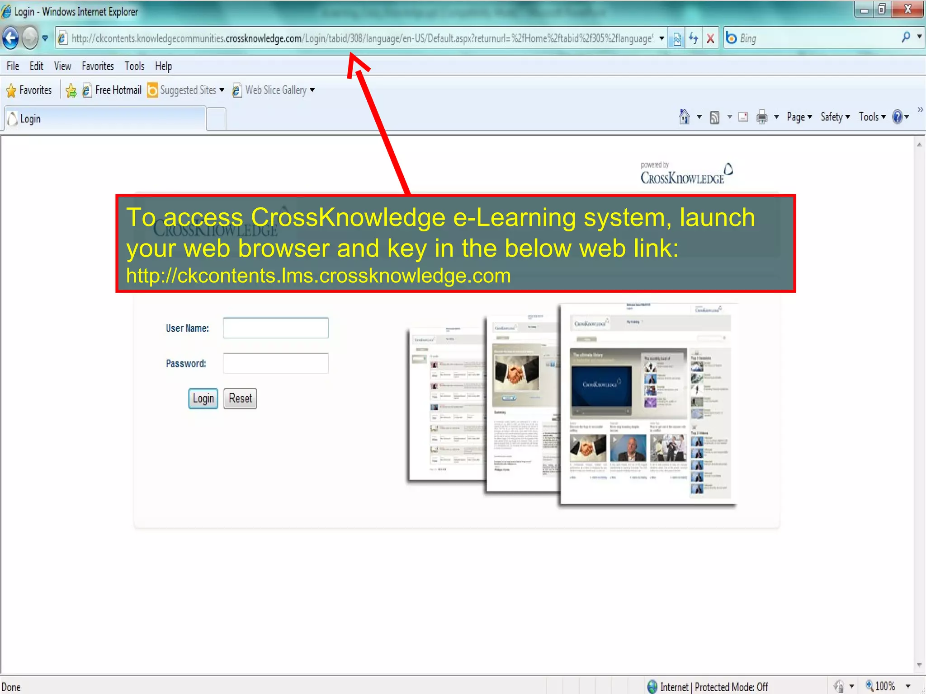Click the browser Forward arrow button
The height and width of the screenshot is (694, 926).
point(30,38)
